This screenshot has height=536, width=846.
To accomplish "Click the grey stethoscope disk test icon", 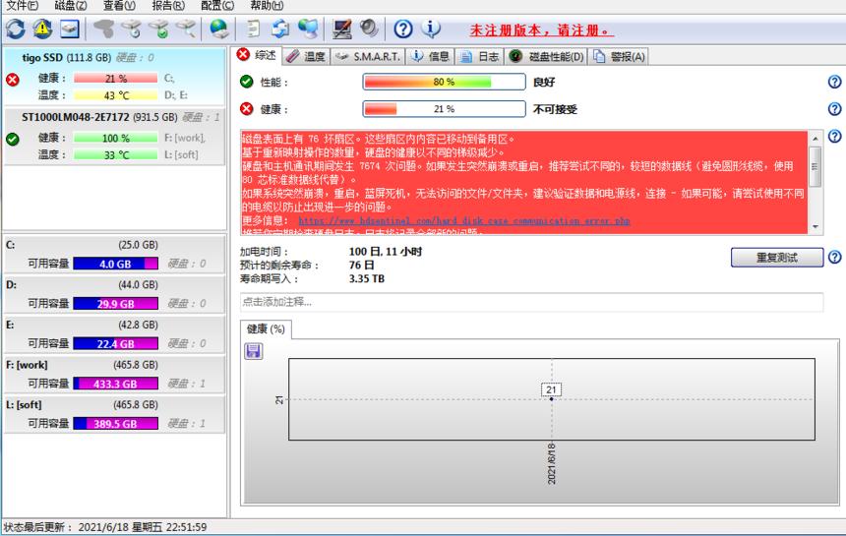I will (103, 29).
